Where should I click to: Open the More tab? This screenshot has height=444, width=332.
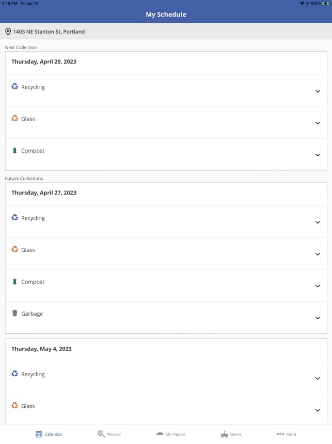point(287,434)
